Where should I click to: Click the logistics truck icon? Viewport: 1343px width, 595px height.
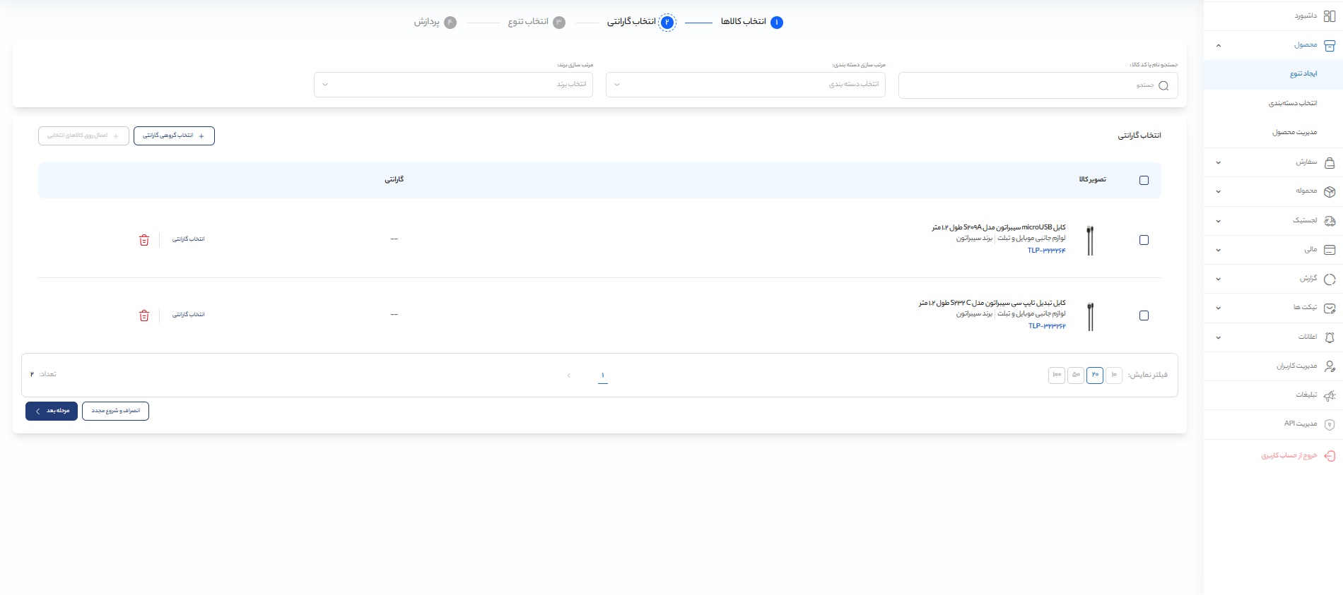coord(1329,221)
